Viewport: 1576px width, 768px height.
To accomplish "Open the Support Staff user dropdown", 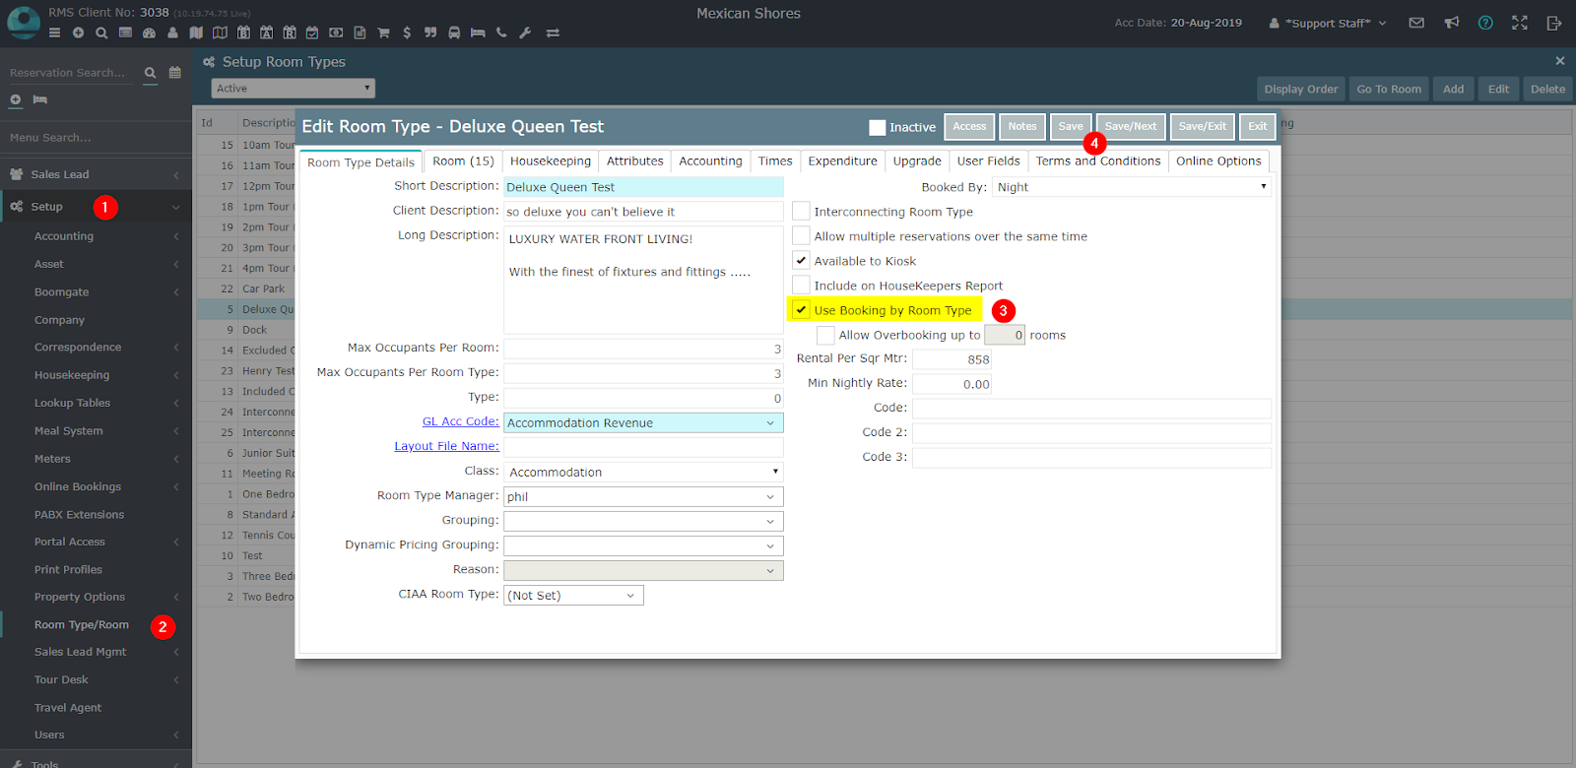I will pos(1328,23).
